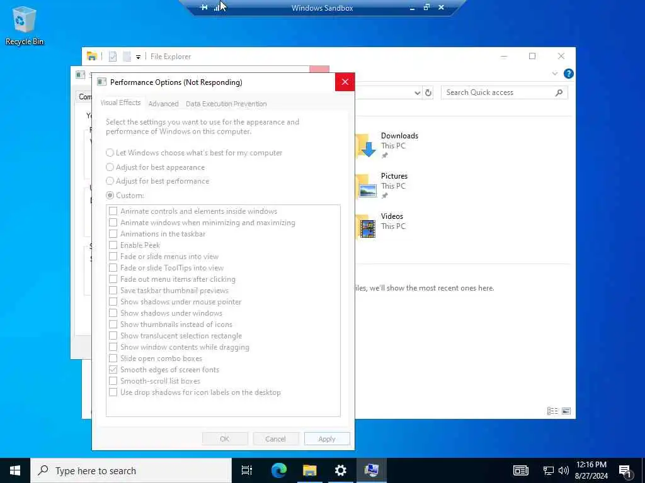Open the touch keyboard tray icon
The width and height of the screenshot is (645, 483).
pyautogui.click(x=520, y=470)
